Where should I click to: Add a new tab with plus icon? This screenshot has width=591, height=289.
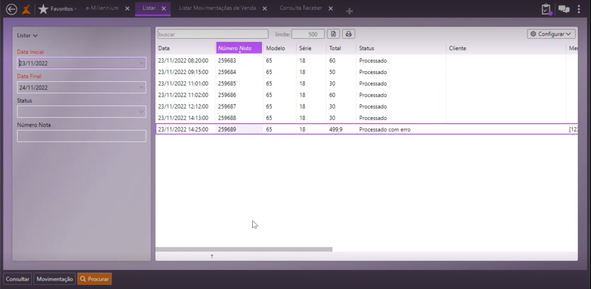pos(349,10)
